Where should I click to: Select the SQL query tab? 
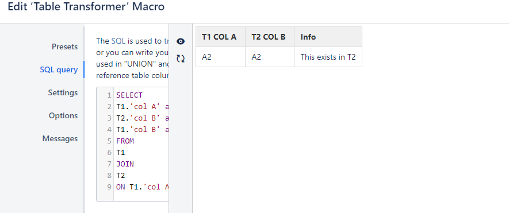click(x=59, y=69)
